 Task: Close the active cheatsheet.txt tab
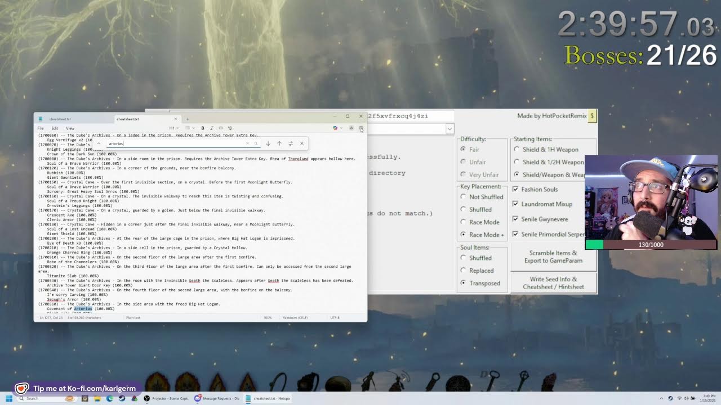(x=175, y=119)
